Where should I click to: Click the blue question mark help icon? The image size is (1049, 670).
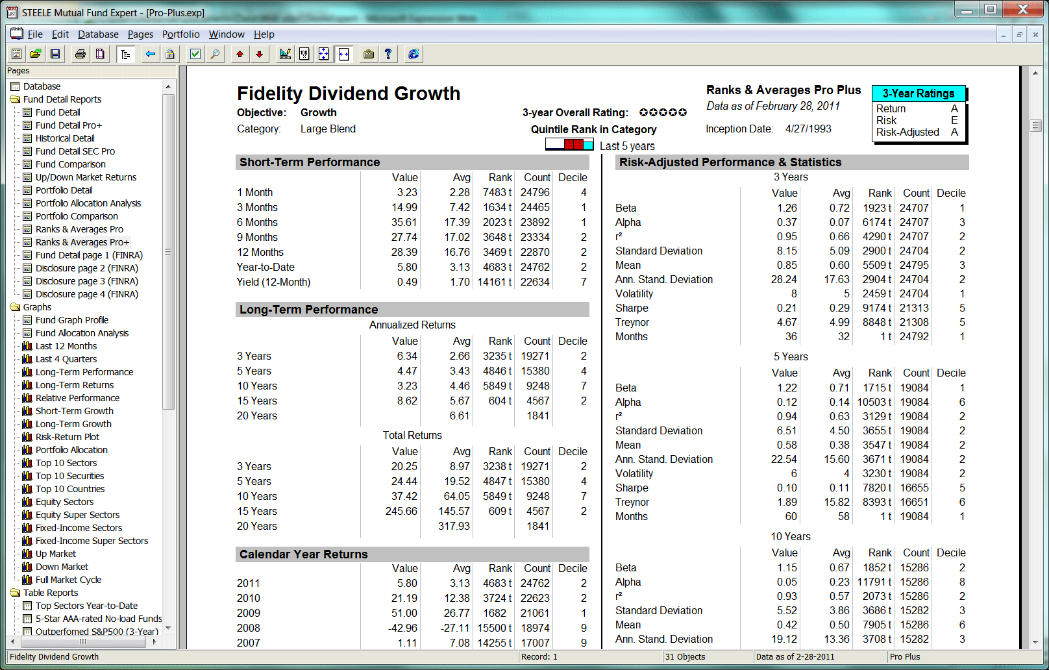(388, 55)
